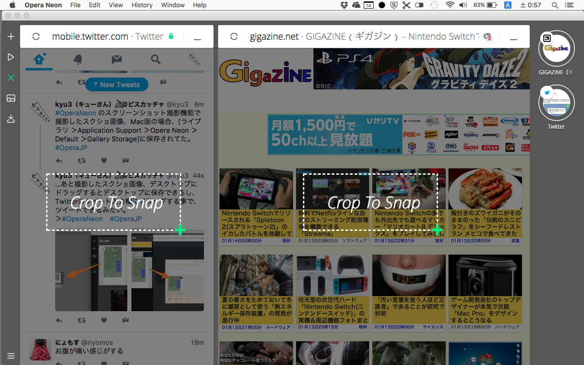
Task: Click the kyu3 avatar on the 6m tweet
Action: (40, 111)
